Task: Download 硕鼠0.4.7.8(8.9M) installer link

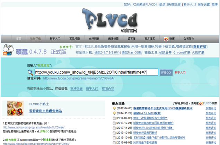Action: point(107,52)
